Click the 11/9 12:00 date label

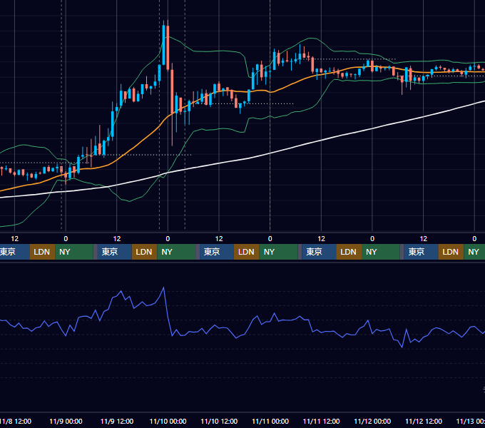[x=117, y=421]
